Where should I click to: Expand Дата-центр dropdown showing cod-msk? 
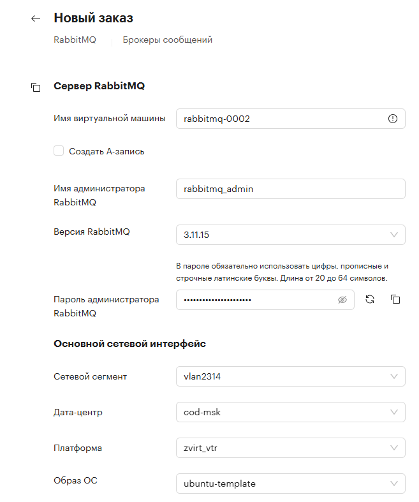[291, 412]
